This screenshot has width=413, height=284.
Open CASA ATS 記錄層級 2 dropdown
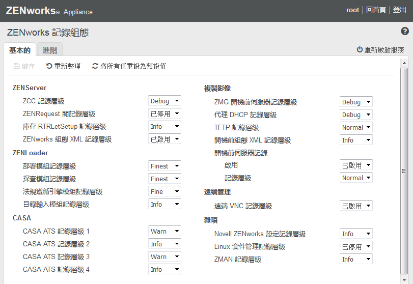tap(164, 244)
